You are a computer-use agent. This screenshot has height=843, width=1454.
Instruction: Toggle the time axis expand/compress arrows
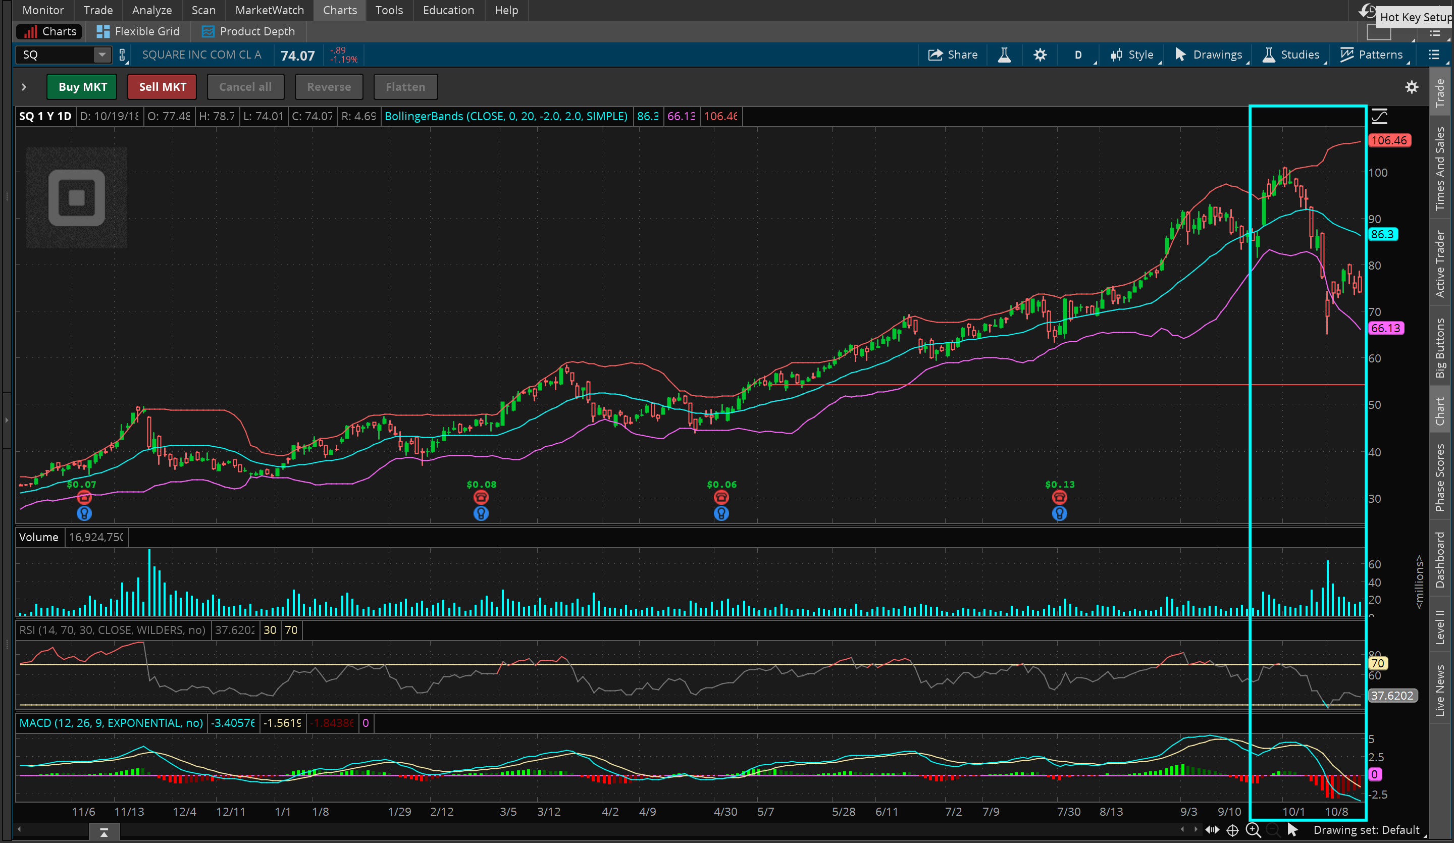tap(1212, 830)
